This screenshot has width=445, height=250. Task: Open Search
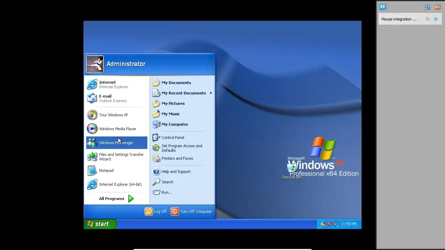[182, 182]
